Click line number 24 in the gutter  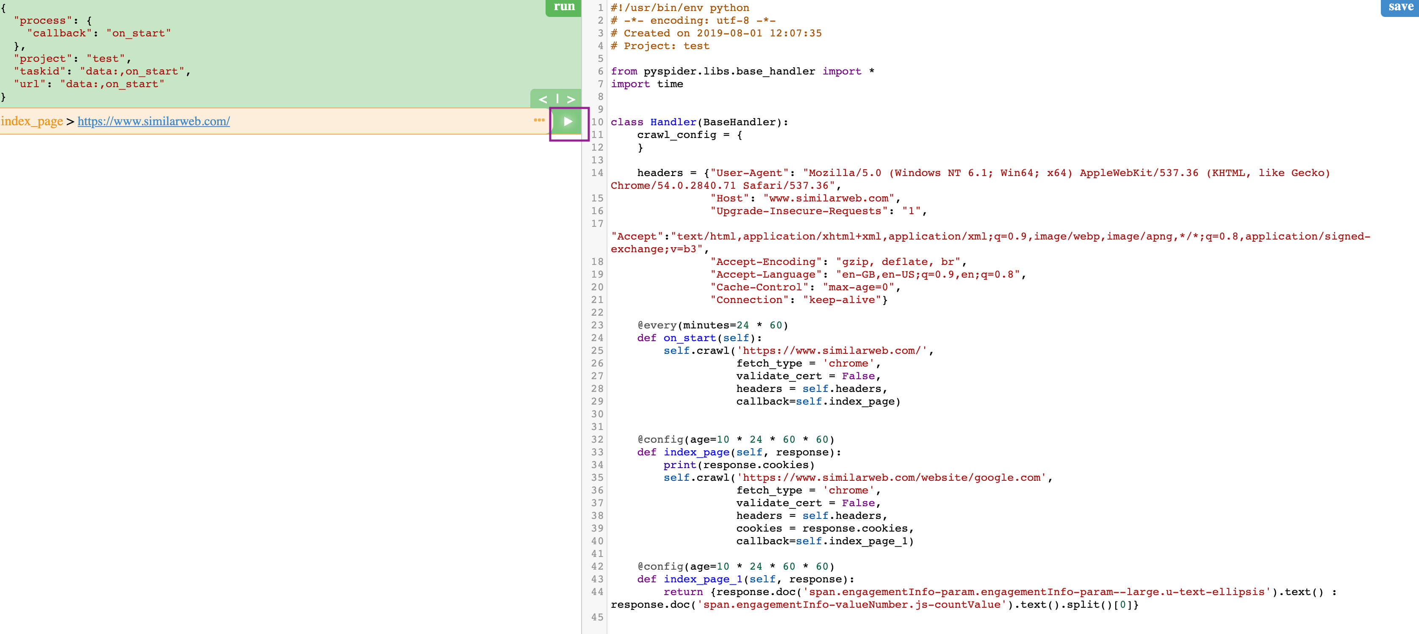point(597,338)
